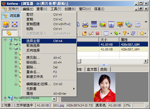
Task: Sort by the 大小 column header
Action: point(109,40)
